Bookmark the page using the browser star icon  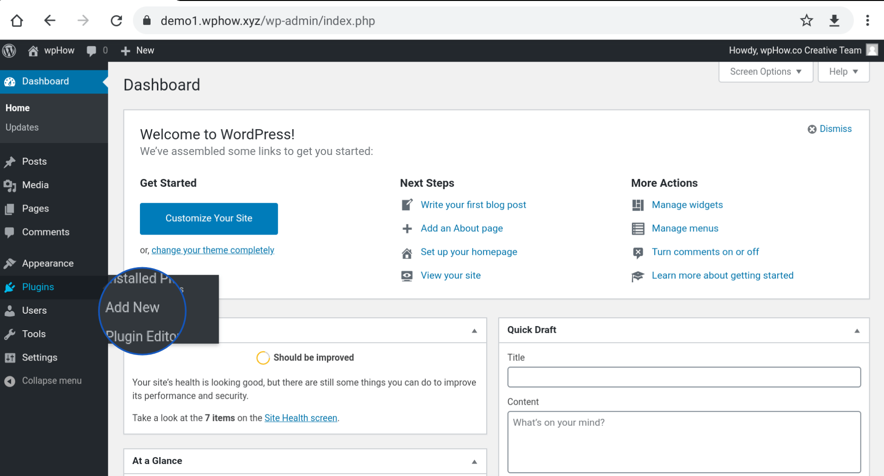tap(807, 20)
